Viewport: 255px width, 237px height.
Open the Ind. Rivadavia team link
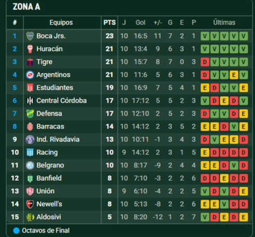point(58,139)
